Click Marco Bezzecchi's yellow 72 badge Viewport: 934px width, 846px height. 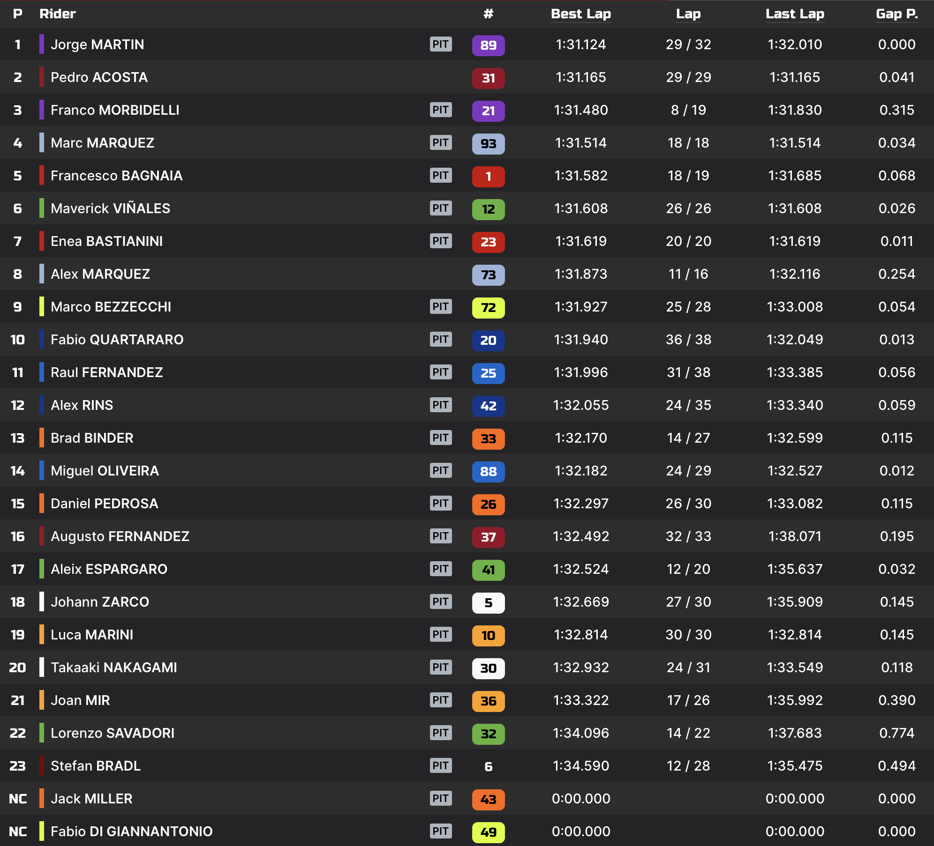tap(488, 308)
